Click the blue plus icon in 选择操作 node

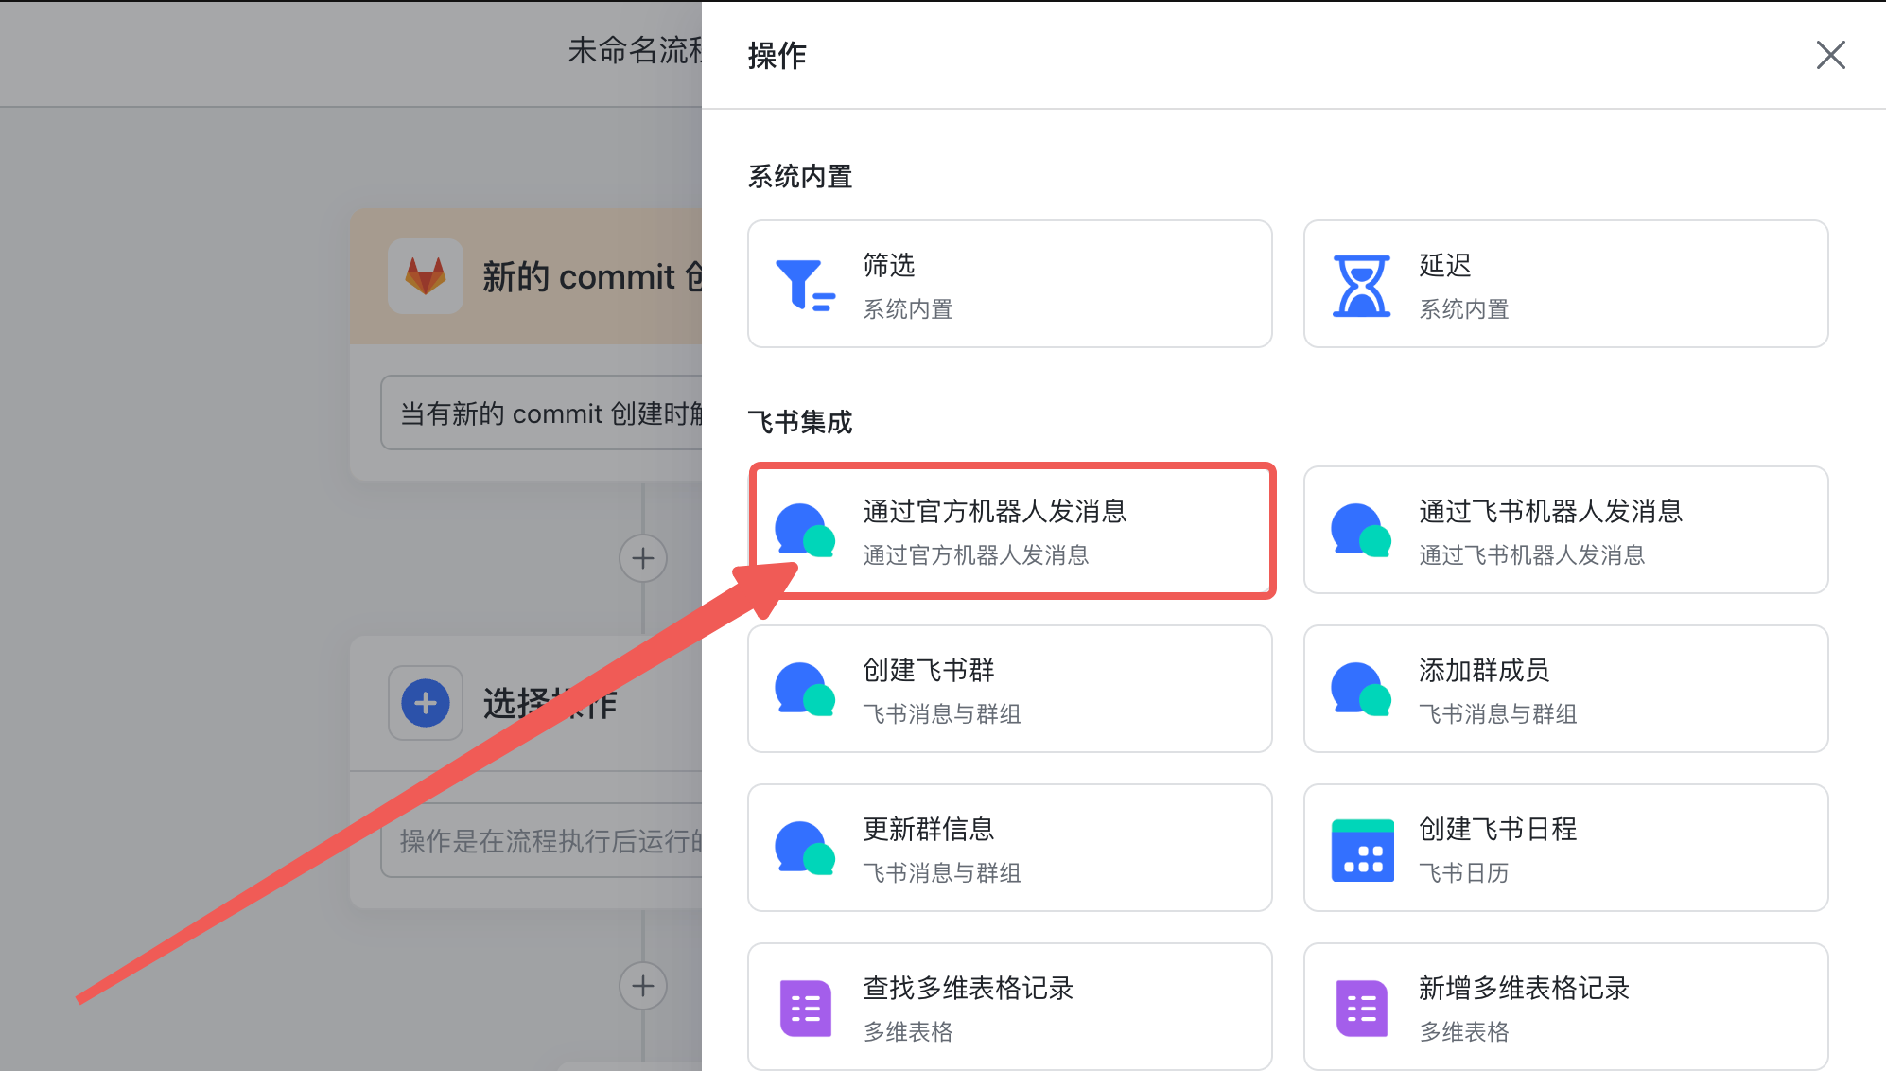click(426, 703)
